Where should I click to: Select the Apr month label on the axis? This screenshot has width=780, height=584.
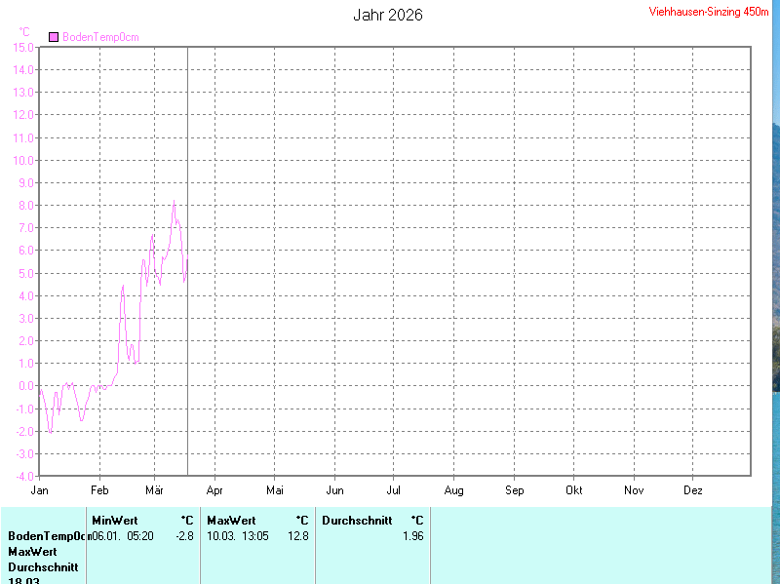pos(214,489)
